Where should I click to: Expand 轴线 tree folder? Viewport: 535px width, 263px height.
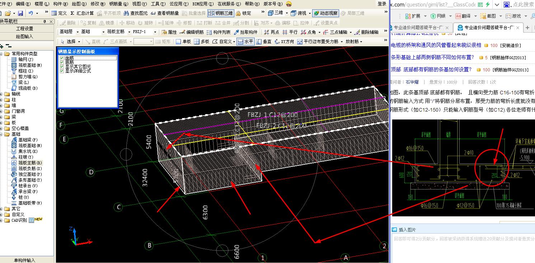point(2,94)
